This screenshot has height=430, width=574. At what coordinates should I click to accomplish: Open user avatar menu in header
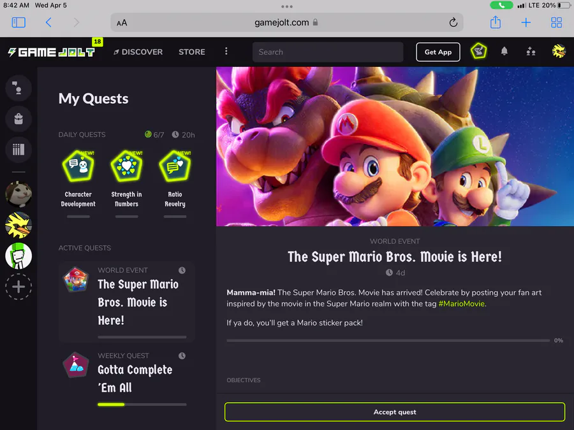pyautogui.click(x=559, y=51)
